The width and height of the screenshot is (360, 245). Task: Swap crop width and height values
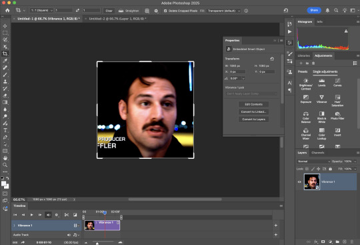pos(77,11)
